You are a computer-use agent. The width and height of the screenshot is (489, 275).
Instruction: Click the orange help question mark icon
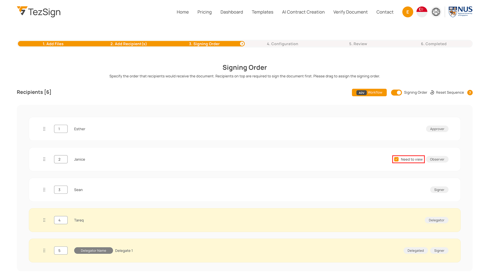pos(470,93)
